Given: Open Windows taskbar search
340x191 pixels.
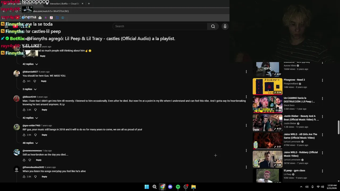Looking at the screenshot, I should [x=154, y=187].
